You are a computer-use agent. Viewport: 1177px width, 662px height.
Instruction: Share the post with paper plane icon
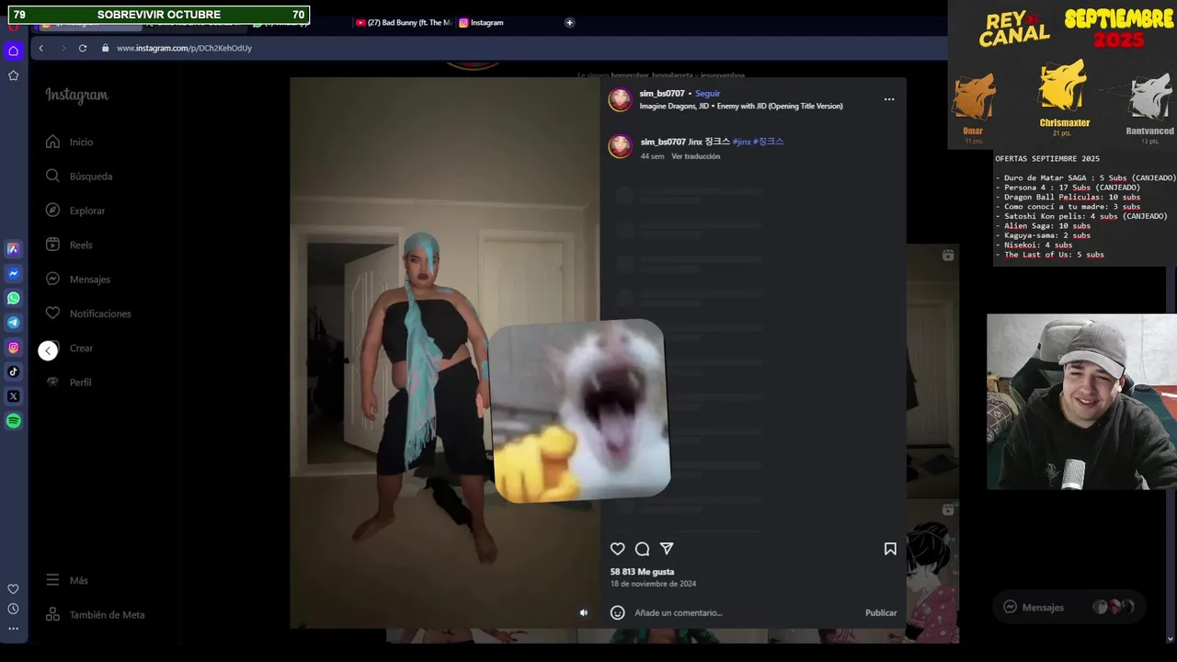(667, 549)
